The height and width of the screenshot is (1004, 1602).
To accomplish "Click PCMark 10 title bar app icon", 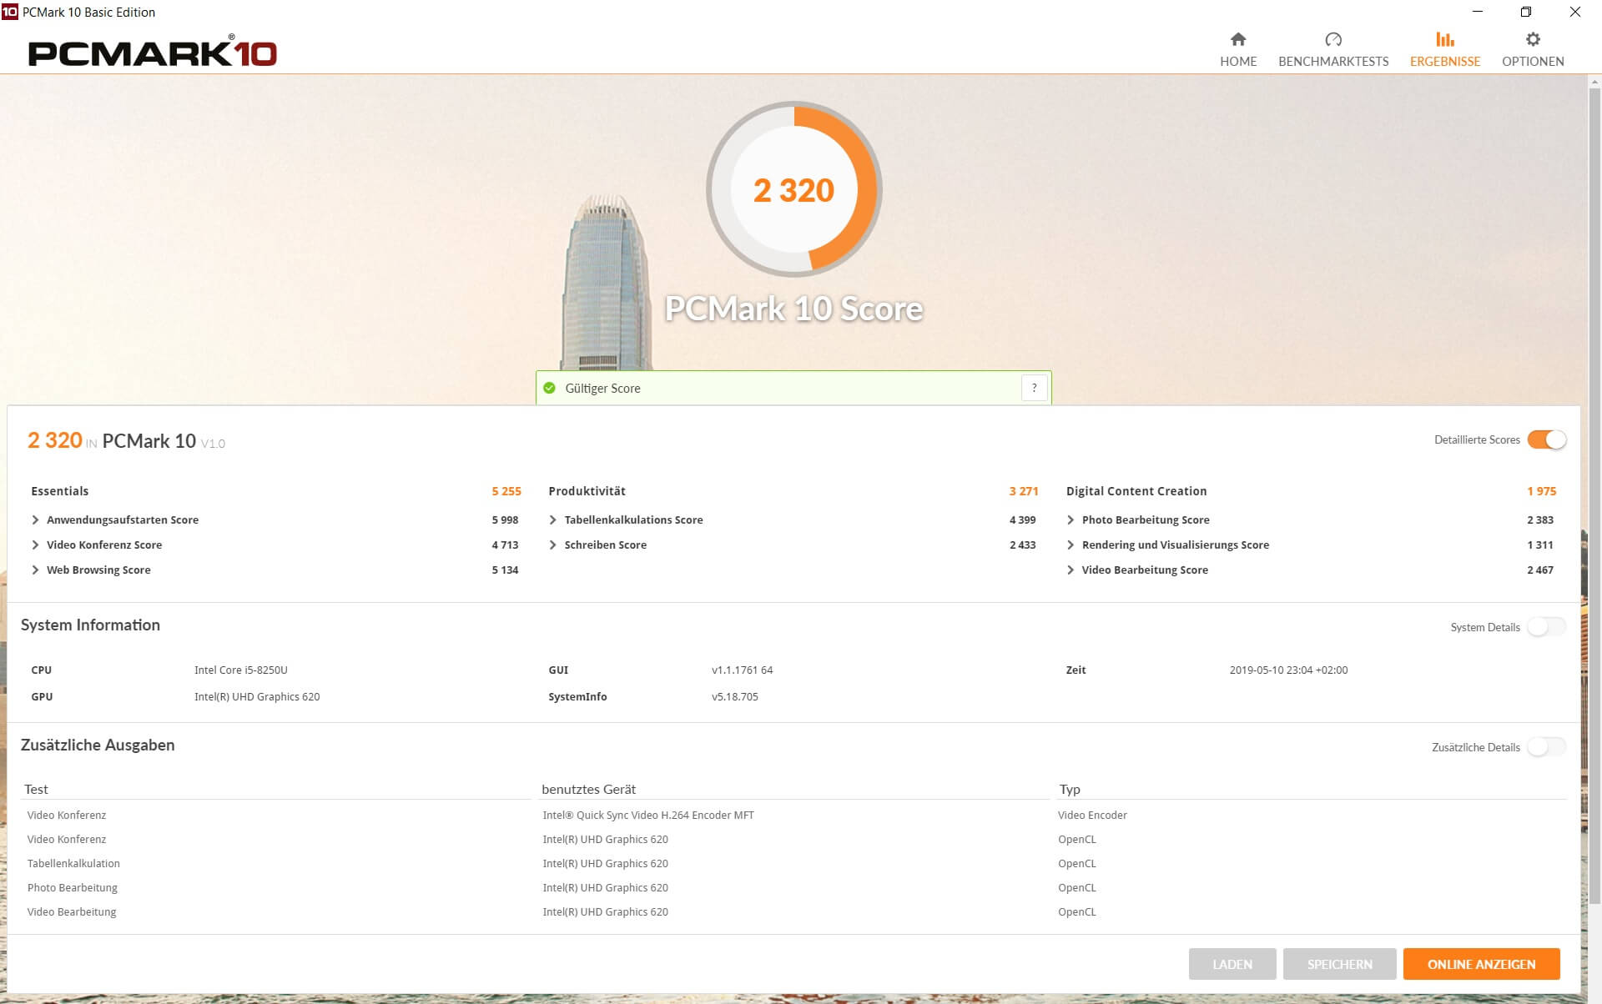I will click(9, 12).
